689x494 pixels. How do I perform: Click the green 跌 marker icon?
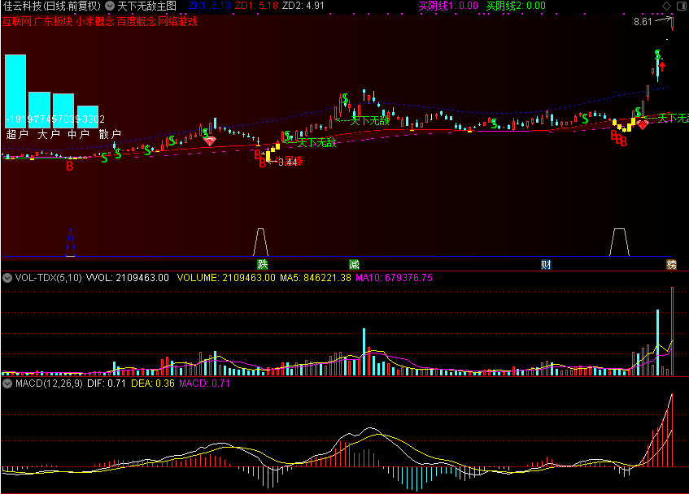click(x=262, y=264)
